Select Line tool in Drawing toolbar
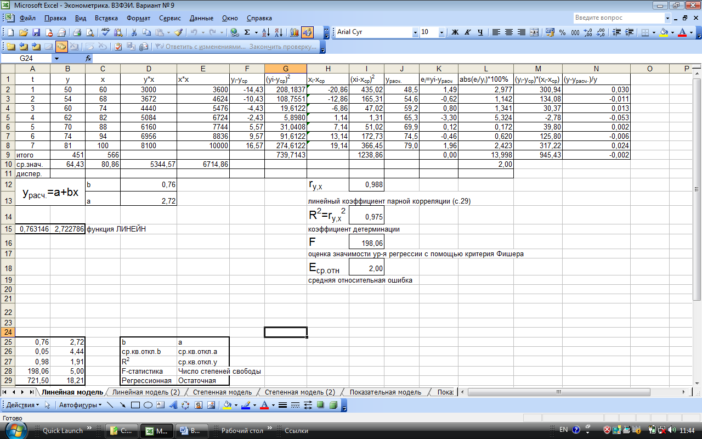The image size is (702, 439). [x=110, y=406]
